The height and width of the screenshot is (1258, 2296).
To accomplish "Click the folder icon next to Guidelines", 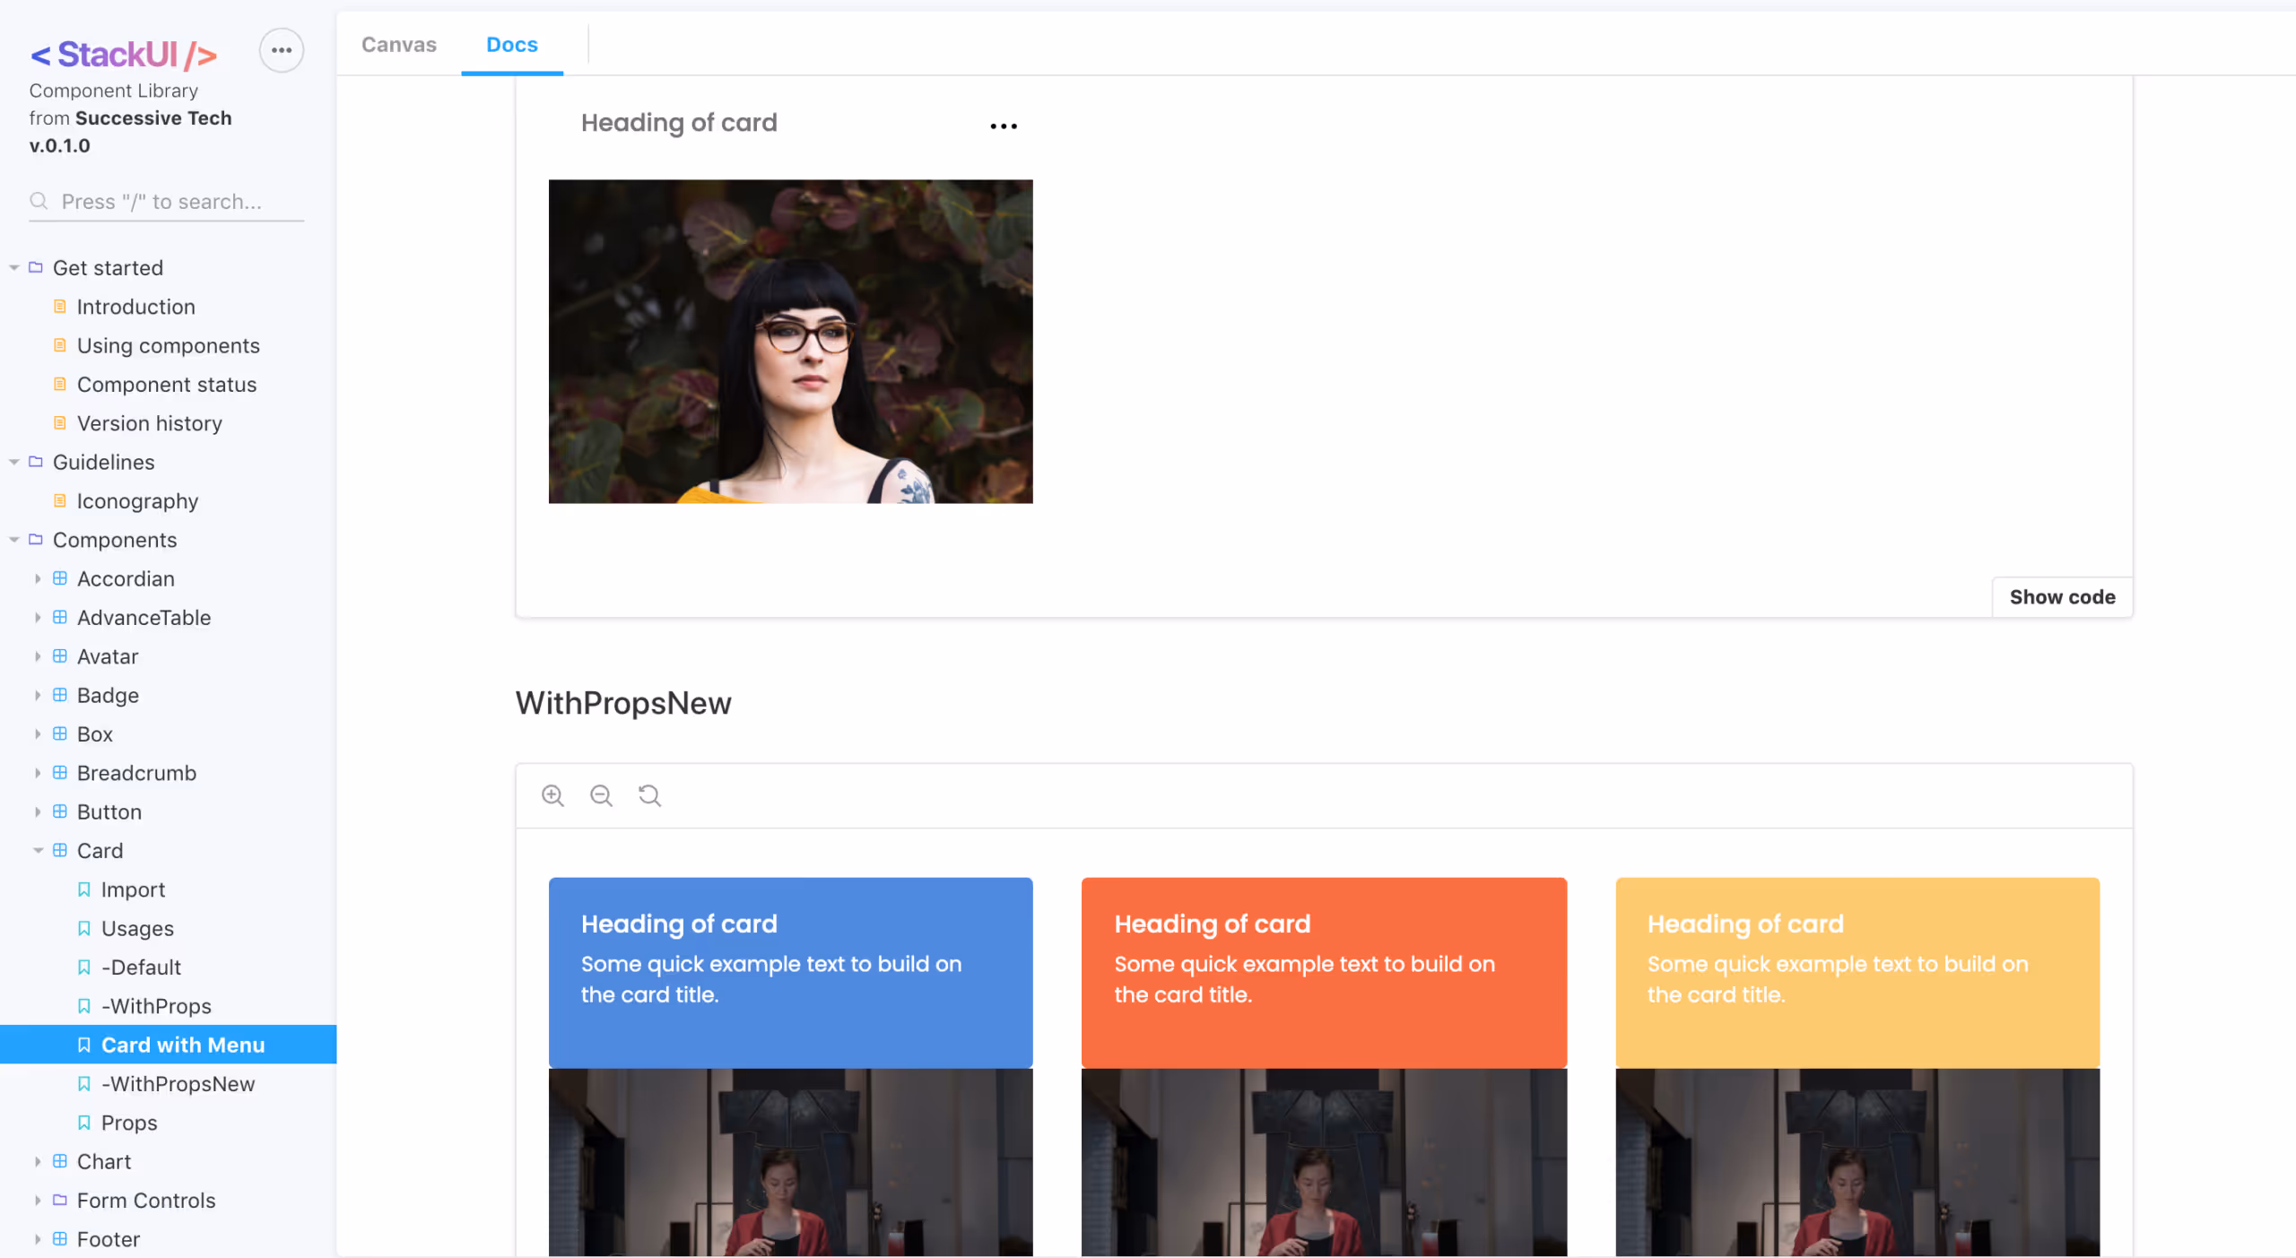I will pyautogui.click(x=35, y=461).
